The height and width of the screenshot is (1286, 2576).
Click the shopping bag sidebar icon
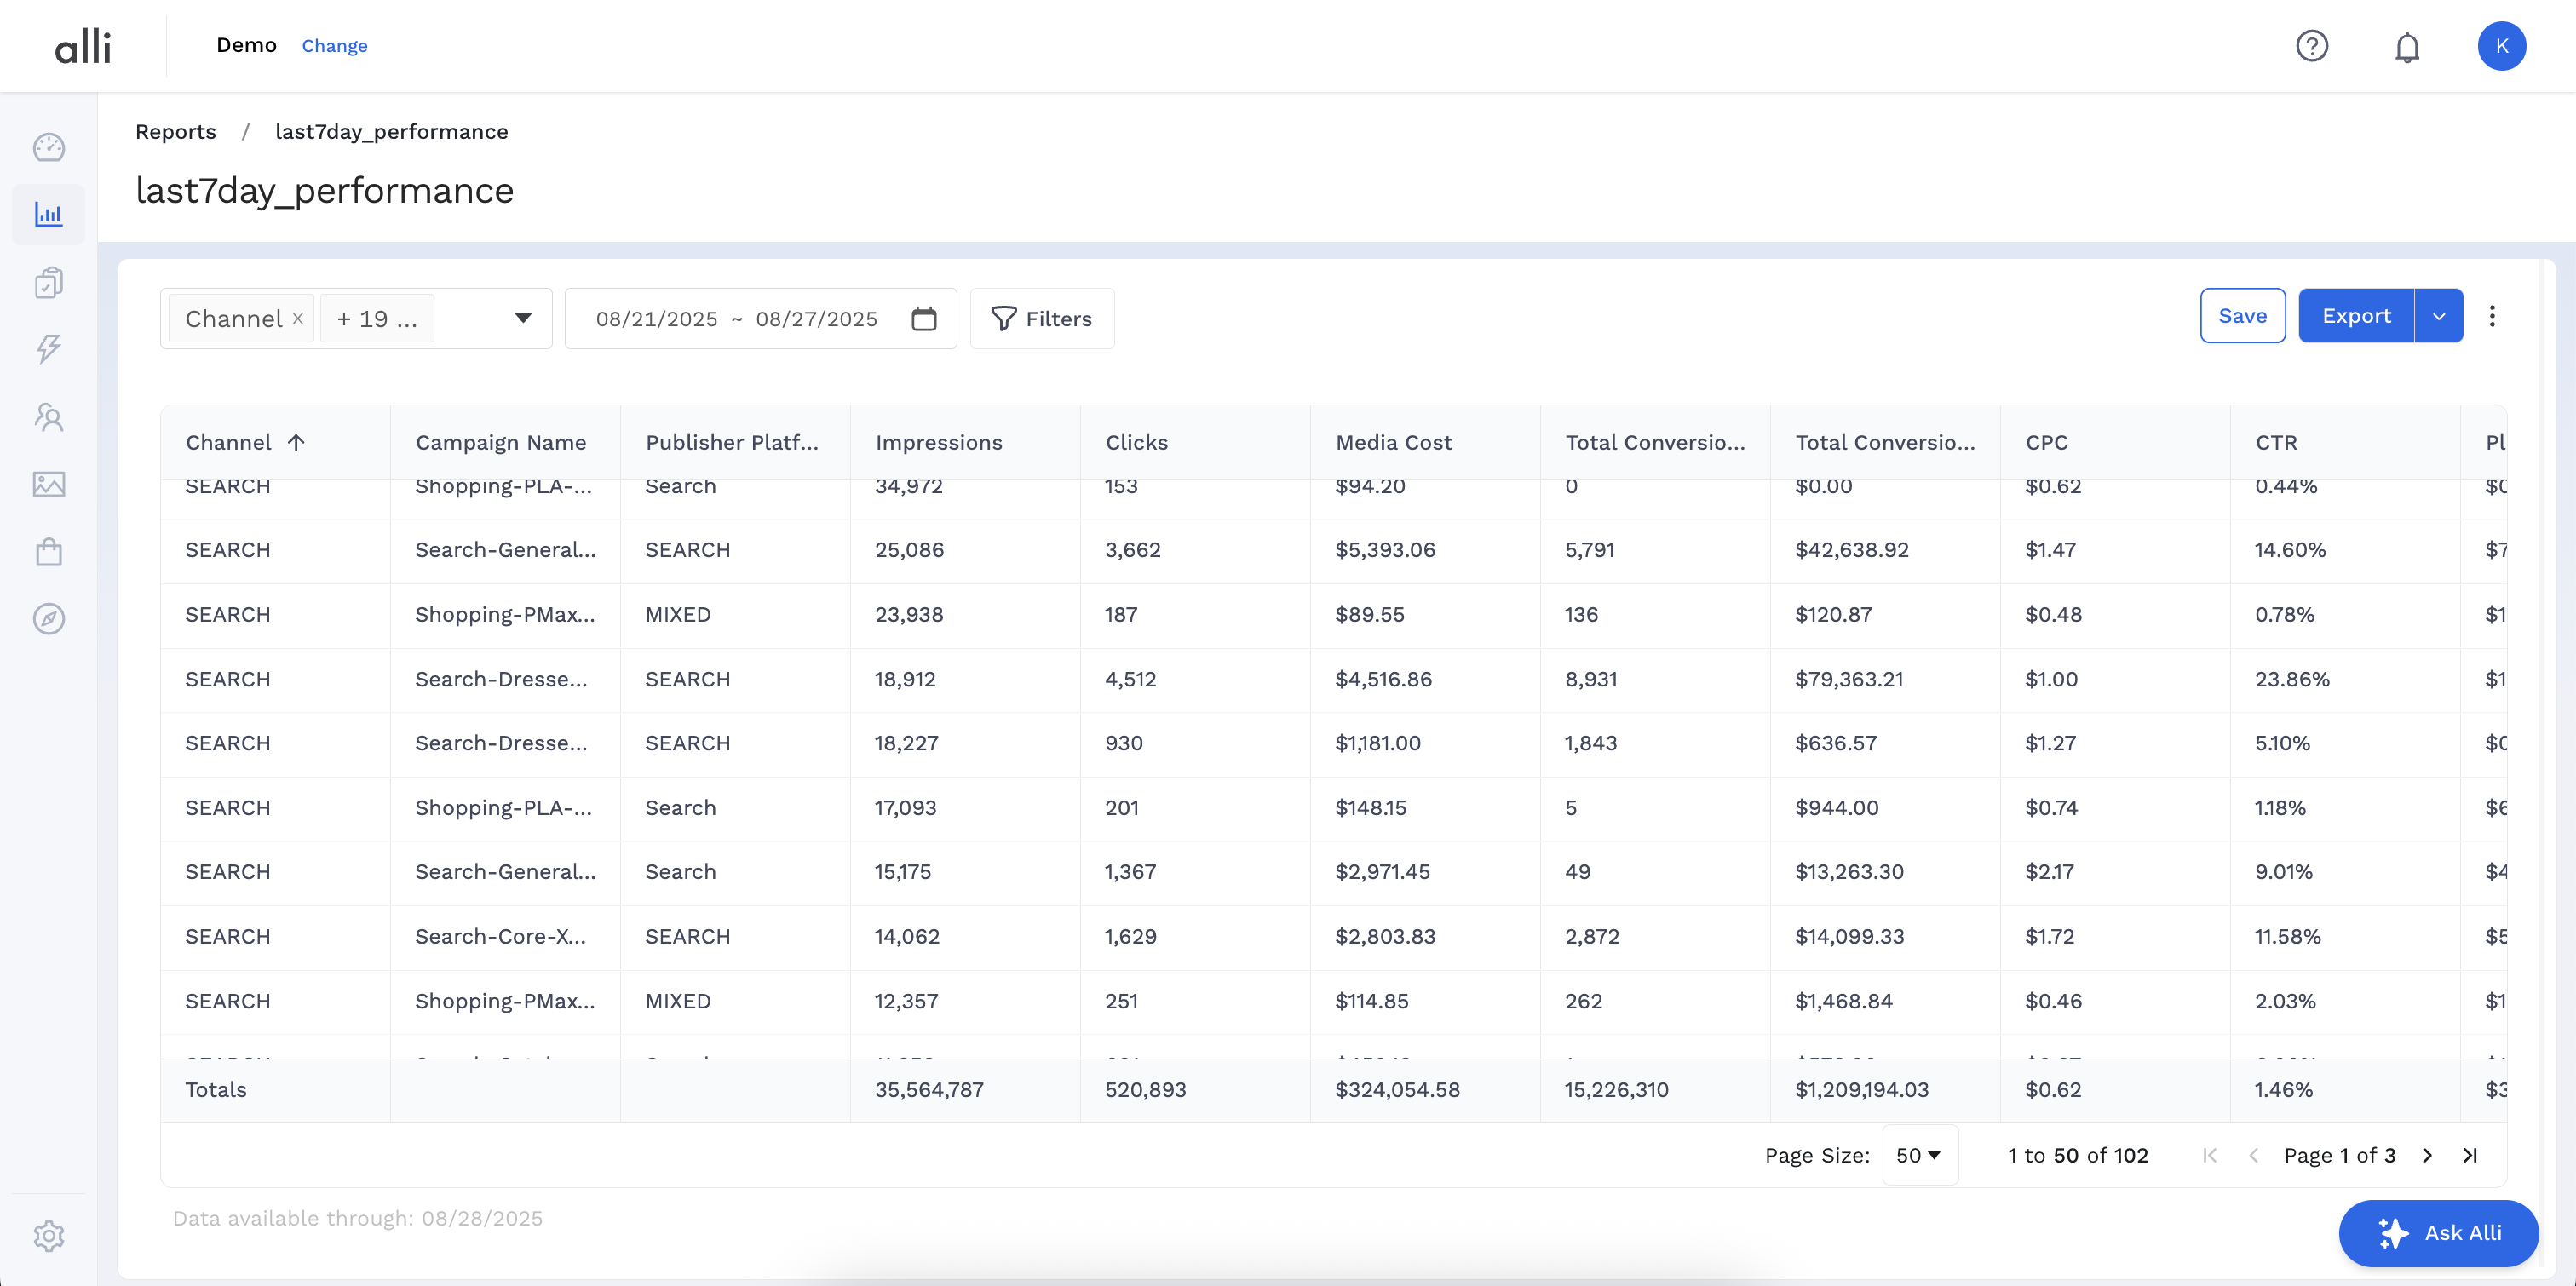click(x=48, y=552)
